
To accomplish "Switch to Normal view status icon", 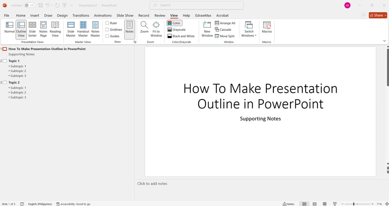I will tap(304, 204).
